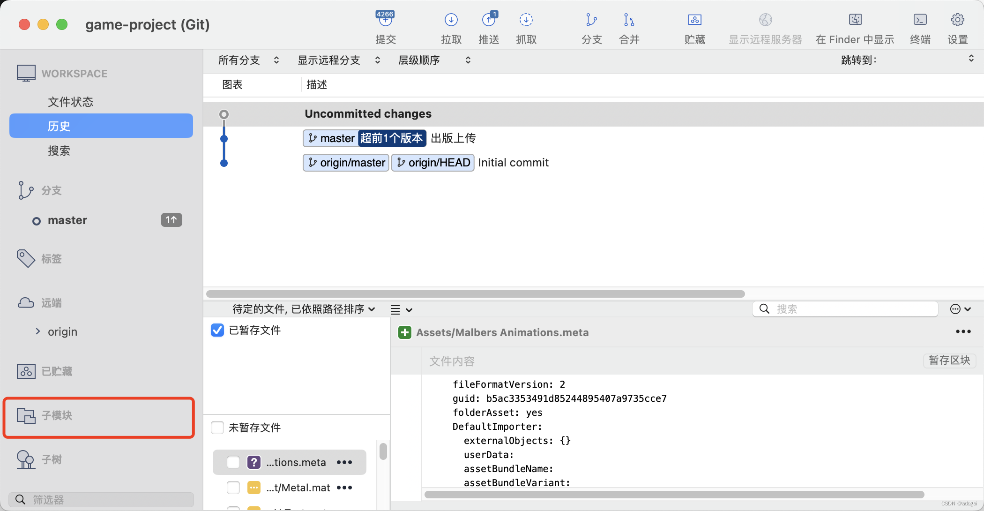984x511 pixels.
Task: Click the 标签 tags section icon
Action: (26, 258)
